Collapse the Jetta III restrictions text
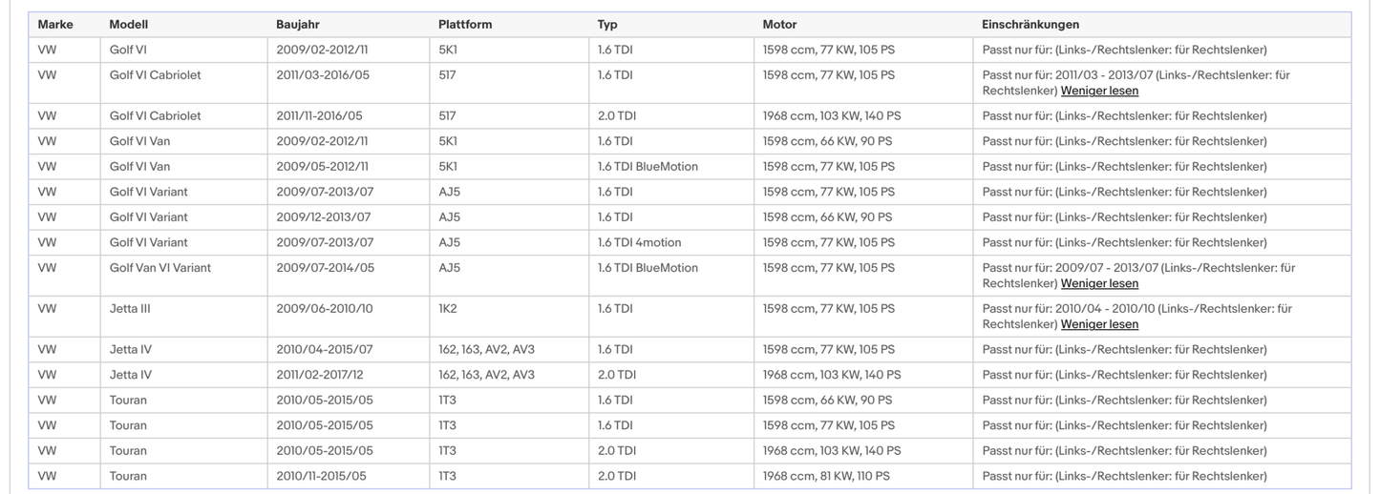The height and width of the screenshot is (494, 1380). click(x=1099, y=324)
